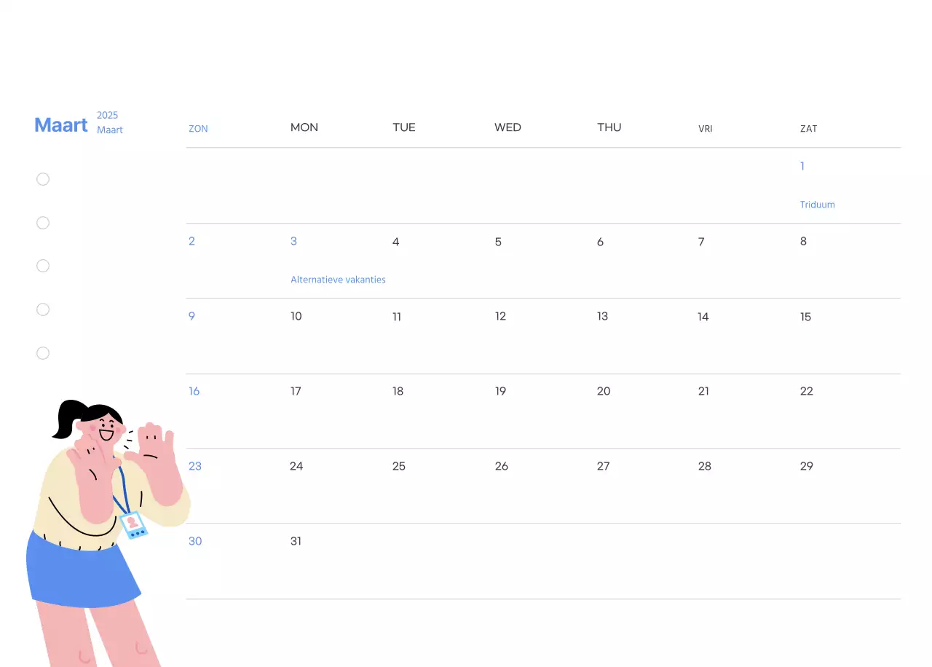Check the last circle in the checklist
932x667 pixels.
pyautogui.click(x=43, y=353)
